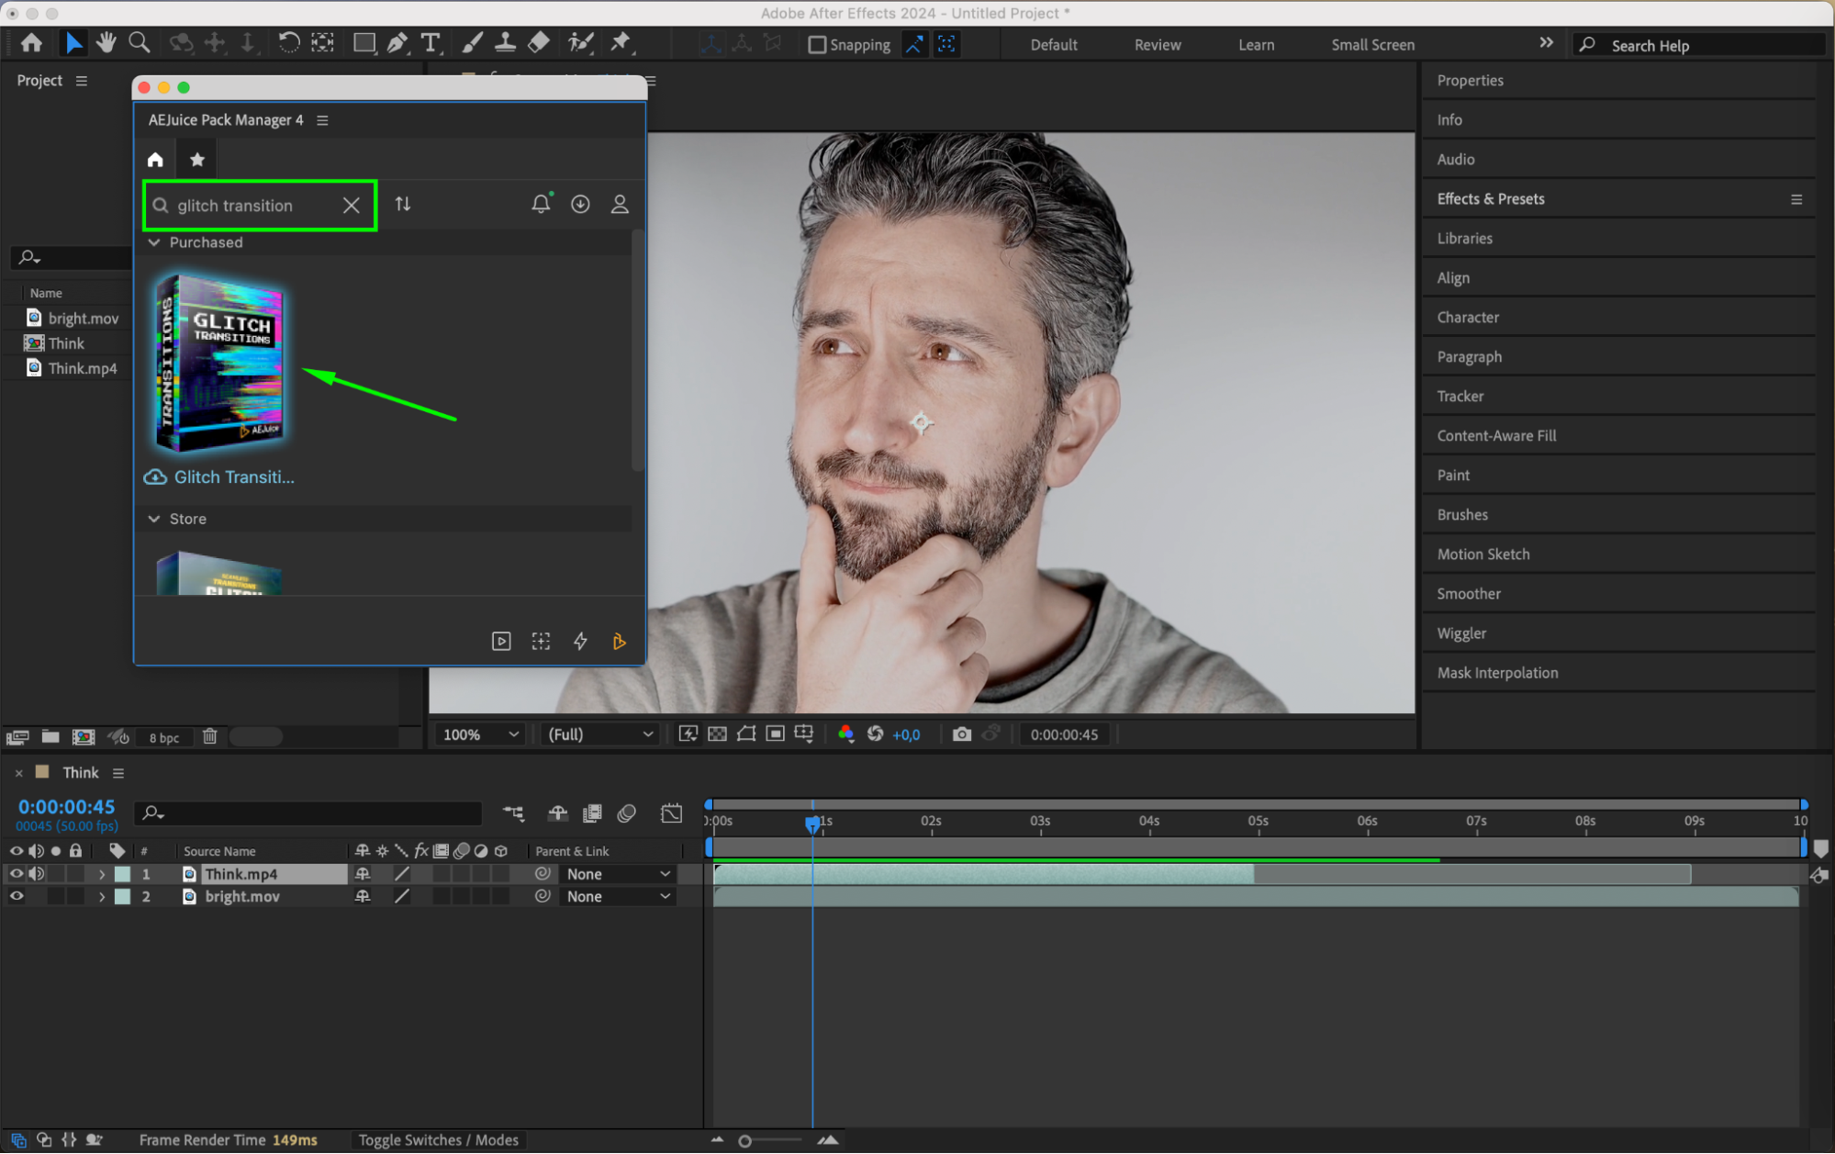Screen dimensions: 1835x1154
Task: Click the Rotation tool icon
Action: [x=288, y=43]
